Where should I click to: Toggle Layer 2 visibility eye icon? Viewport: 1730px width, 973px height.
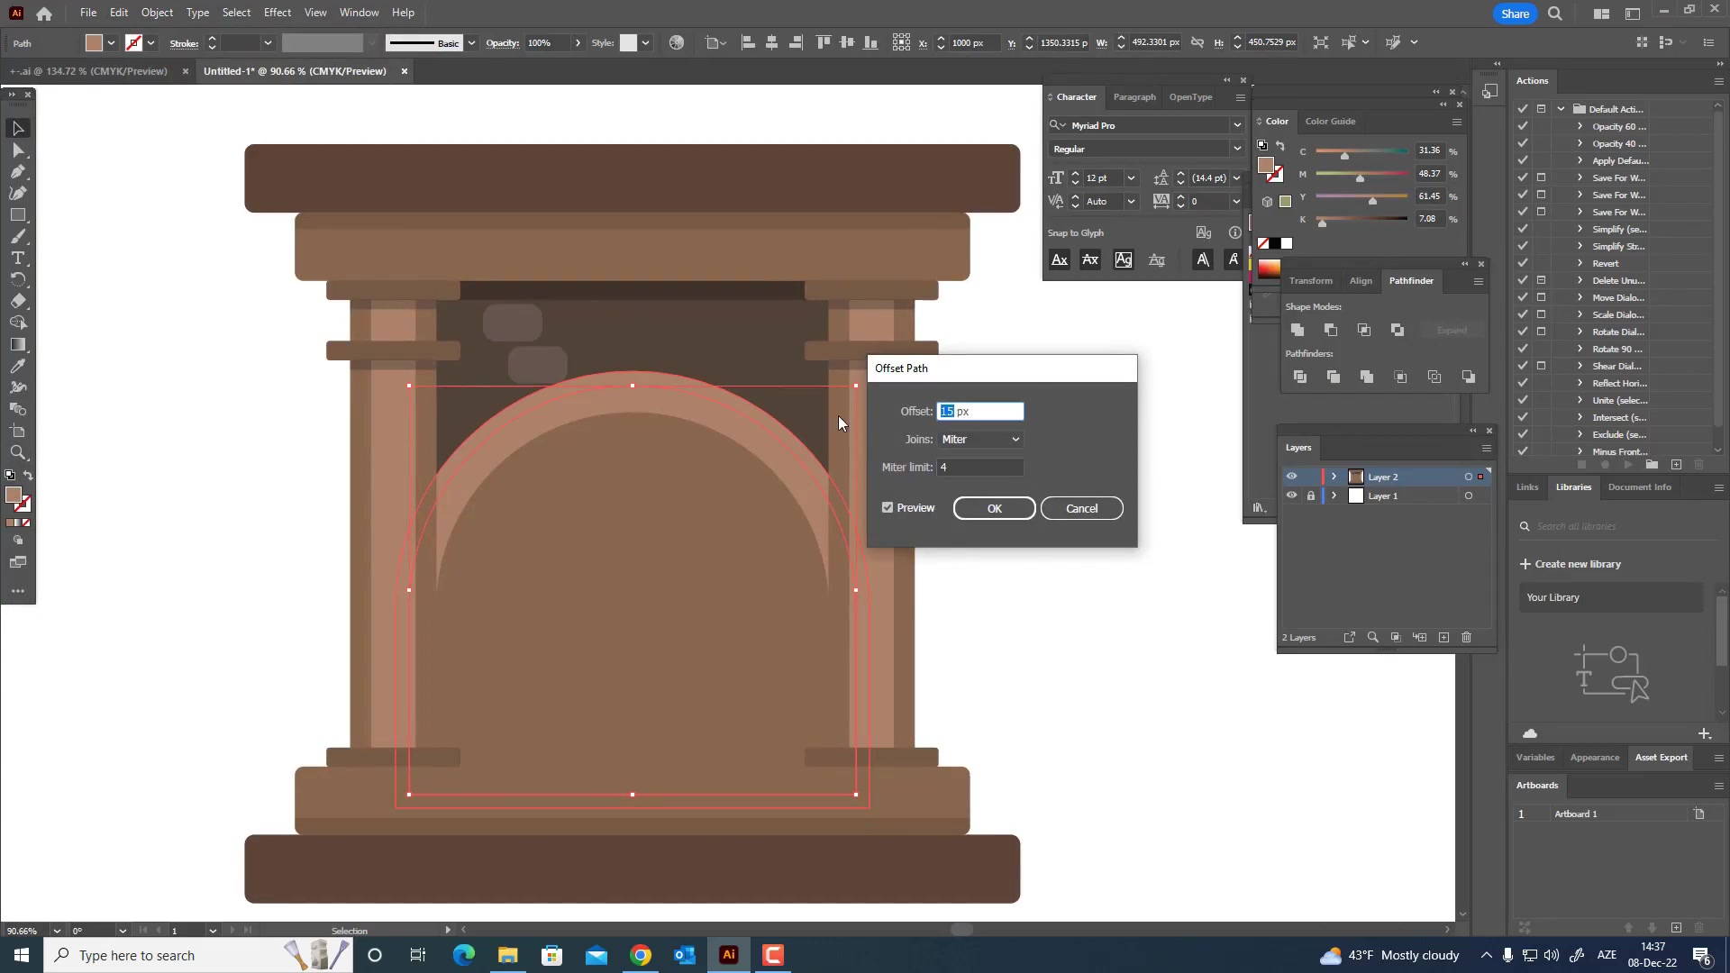tap(1291, 475)
